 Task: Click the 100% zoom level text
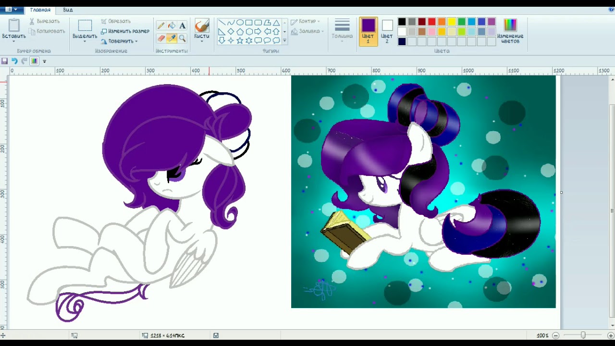tap(542, 335)
